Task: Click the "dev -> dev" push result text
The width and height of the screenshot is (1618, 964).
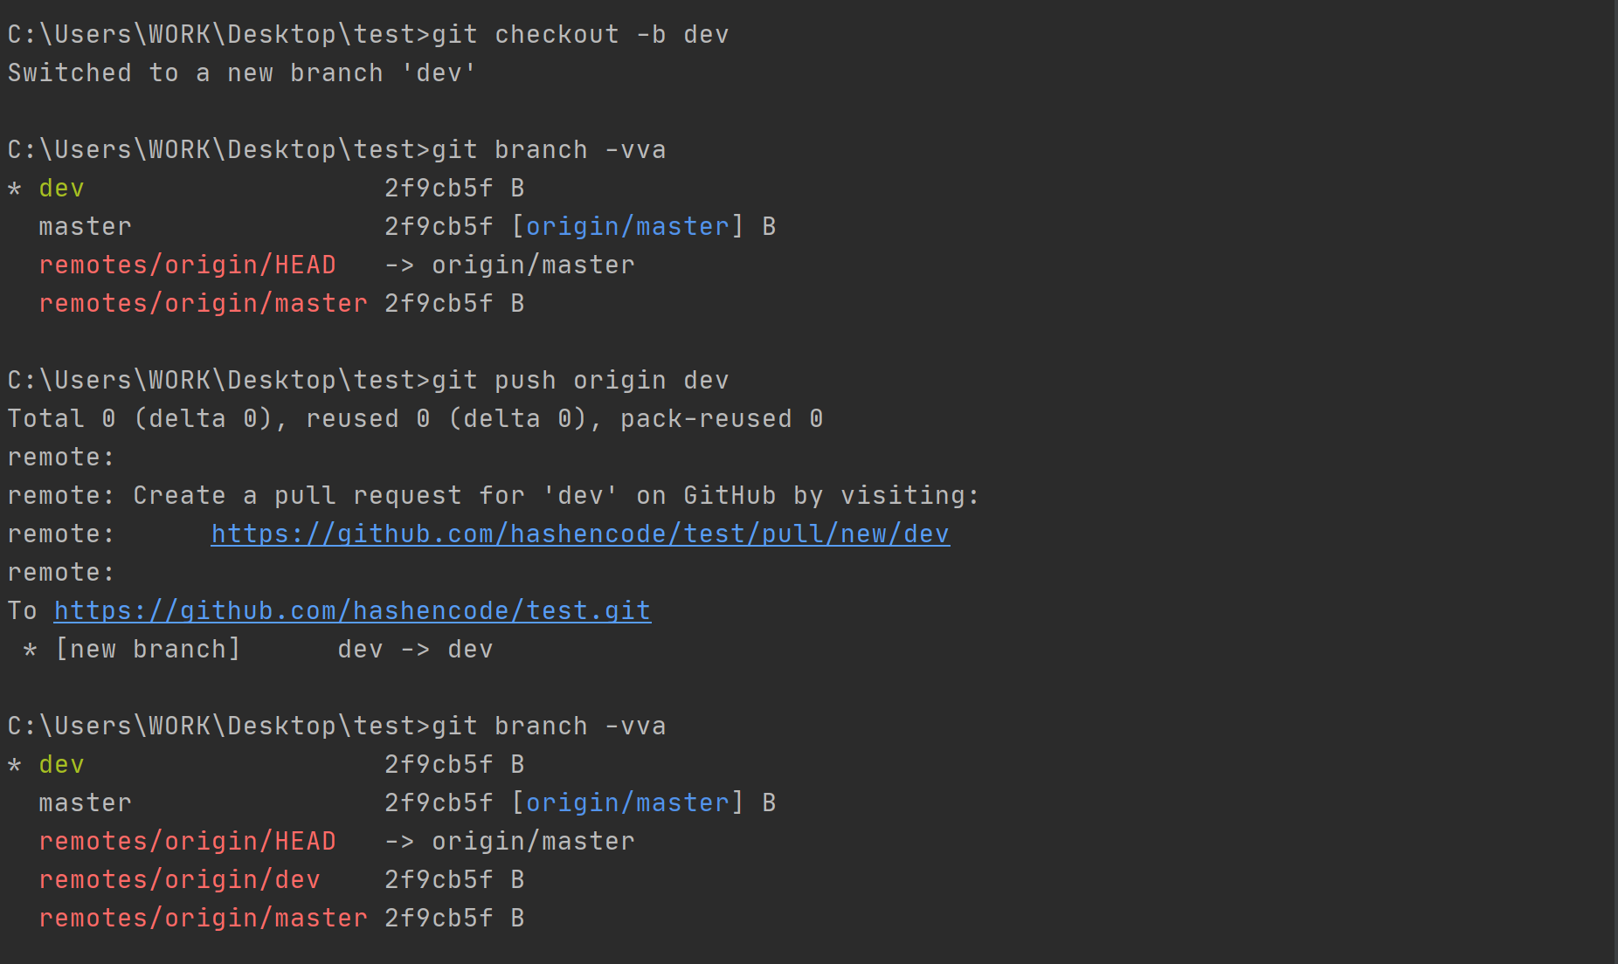Action: click(x=415, y=650)
